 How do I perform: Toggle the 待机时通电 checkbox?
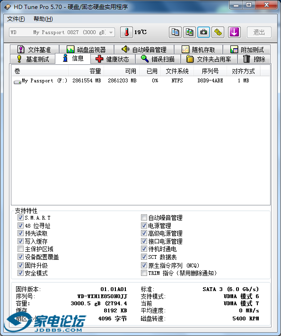tap(144, 249)
